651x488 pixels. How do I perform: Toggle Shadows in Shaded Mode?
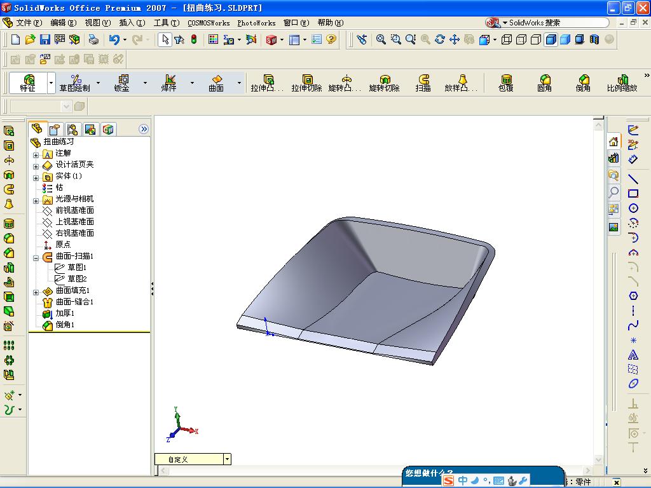pyautogui.click(x=580, y=39)
